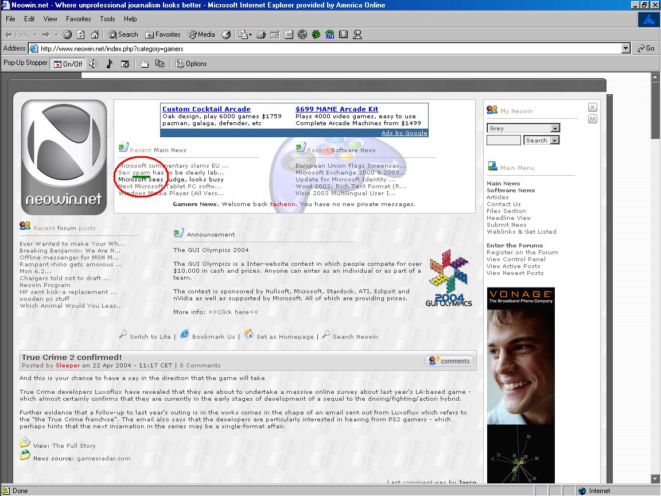This screenshot has height=496, width=661.
Task: Click the Refresh icon in the browser toolbar
Action: pos(80,34)
